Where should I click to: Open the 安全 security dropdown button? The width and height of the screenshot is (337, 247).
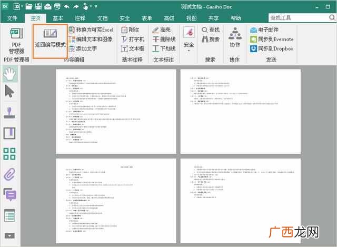[189, 39]
